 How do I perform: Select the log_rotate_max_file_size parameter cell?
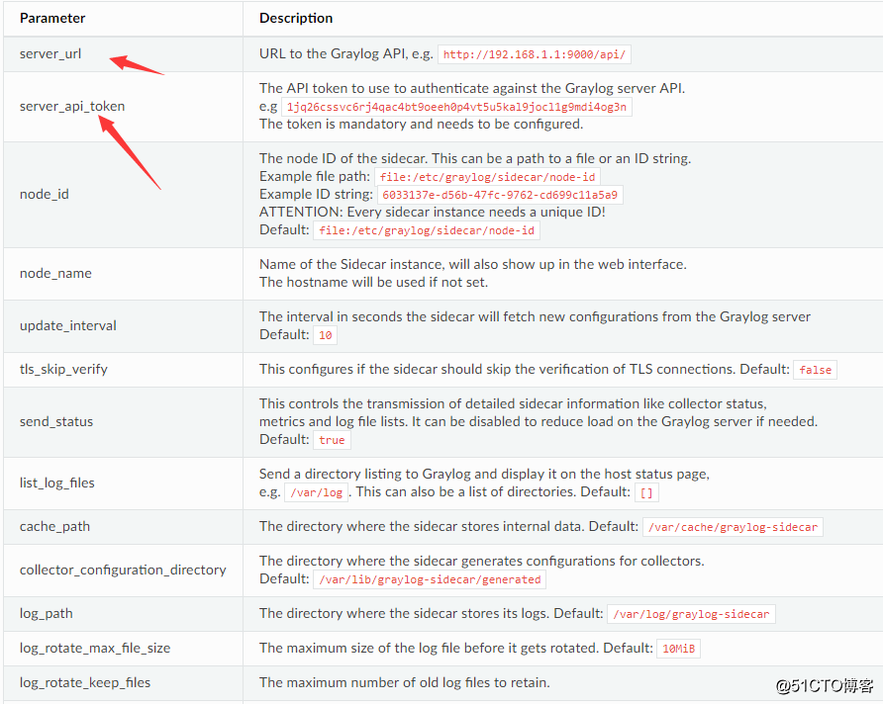pyautogui.click(x=123, y=649)
